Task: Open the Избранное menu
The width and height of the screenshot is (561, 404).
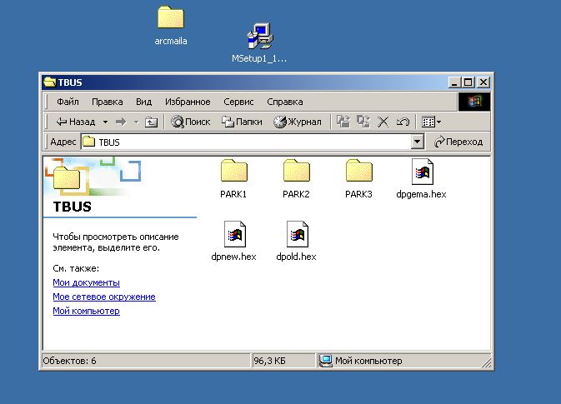Action: click(188, 102)
